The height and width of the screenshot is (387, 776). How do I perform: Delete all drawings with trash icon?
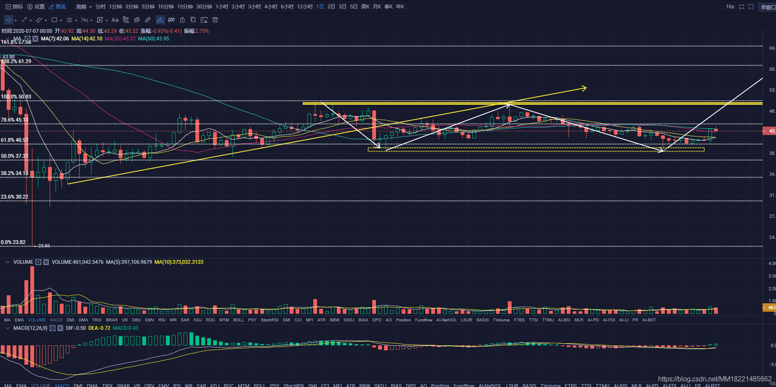click(x=215, y=20)
